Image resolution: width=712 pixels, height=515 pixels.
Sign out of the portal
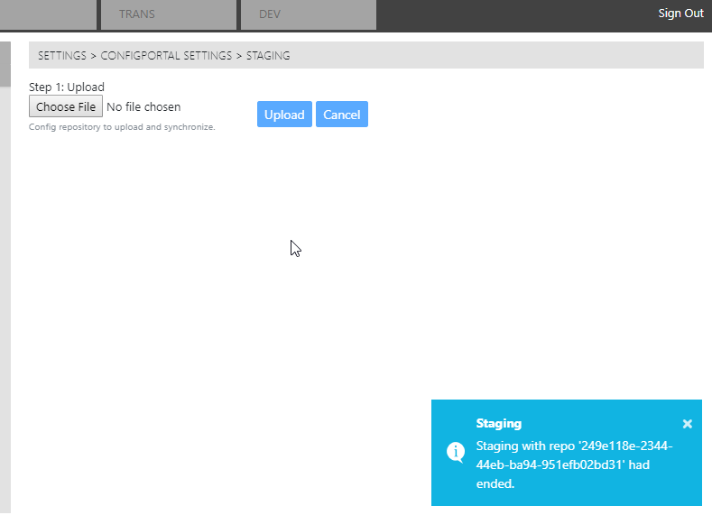[680, 14]
